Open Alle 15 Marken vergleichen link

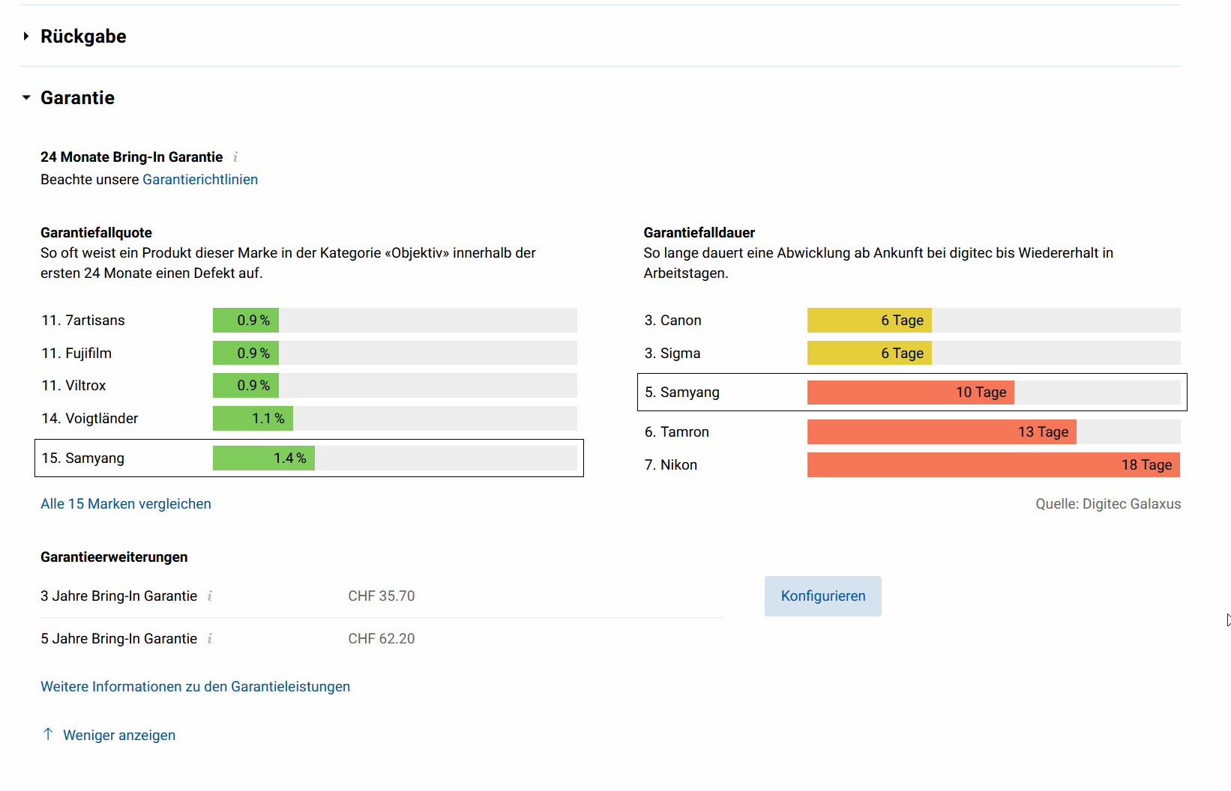(x=125, y=503)
